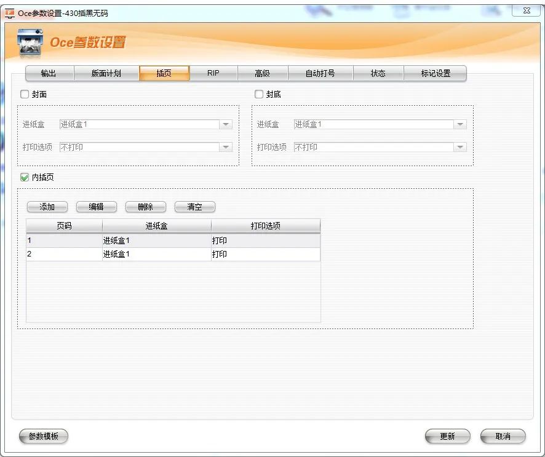Click the 进纸盒 column header

click(157, 226)
